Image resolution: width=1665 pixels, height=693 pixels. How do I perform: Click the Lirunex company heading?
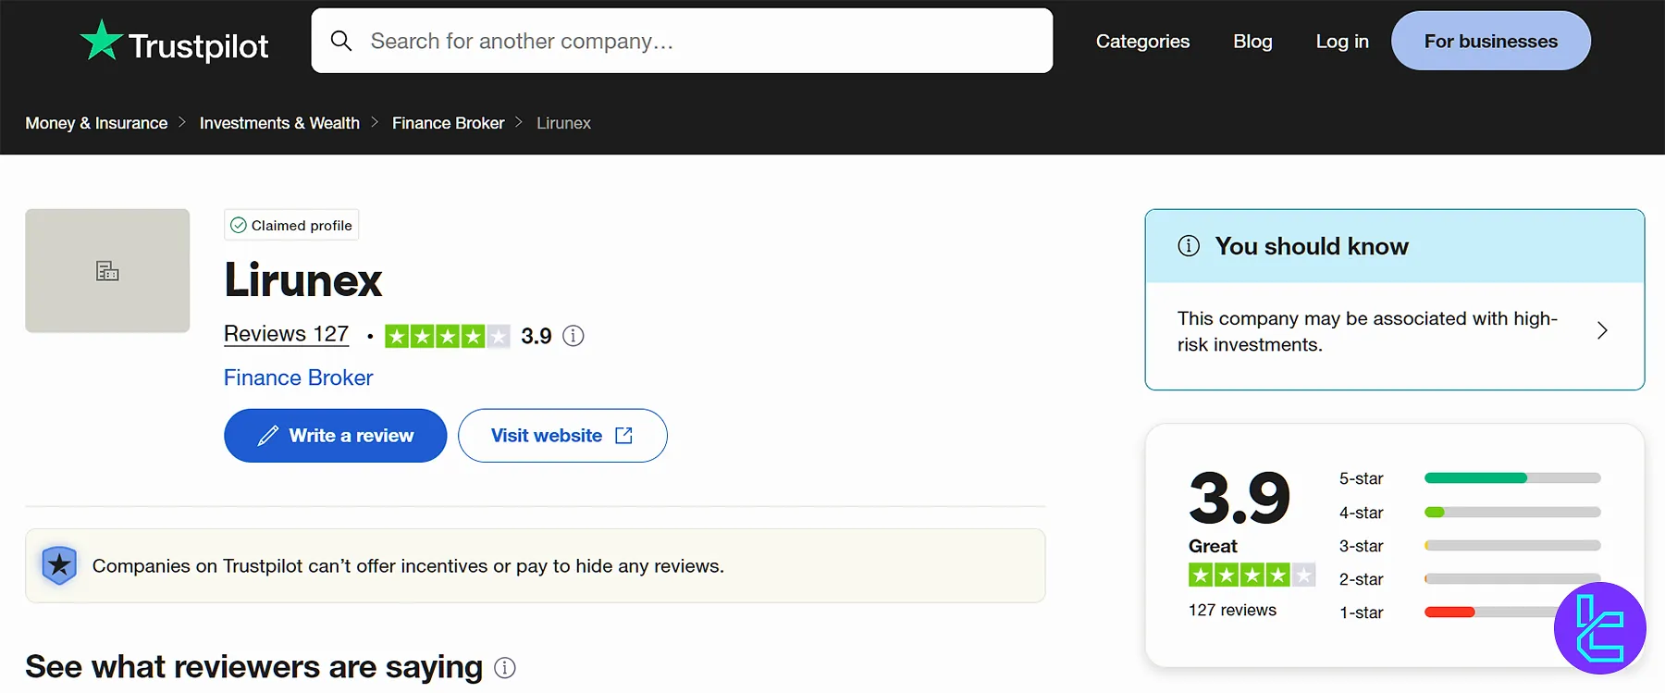coord(302,280)
